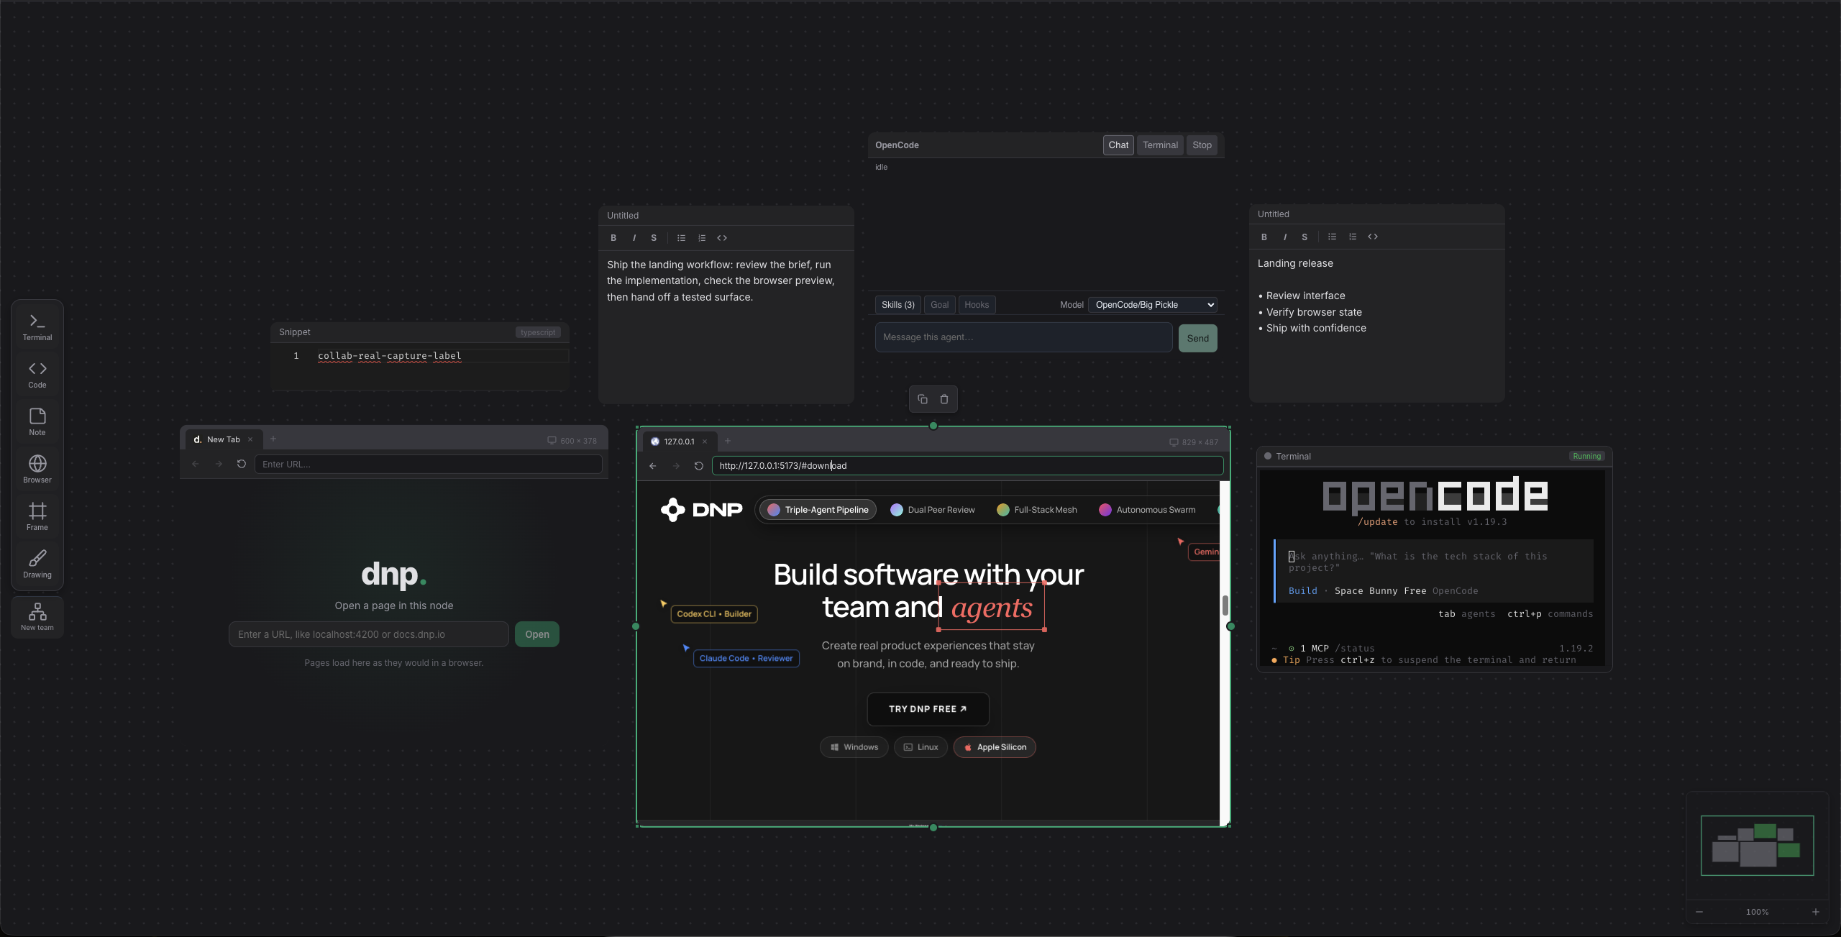Open the Goal tab in OpenCode
The width and height of the screenshot is (1841, 937).
tap(939, 305)
